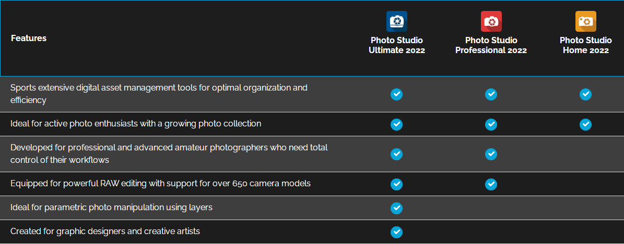Click Home checkmark for digital asset management row

[x=585, y=94]
